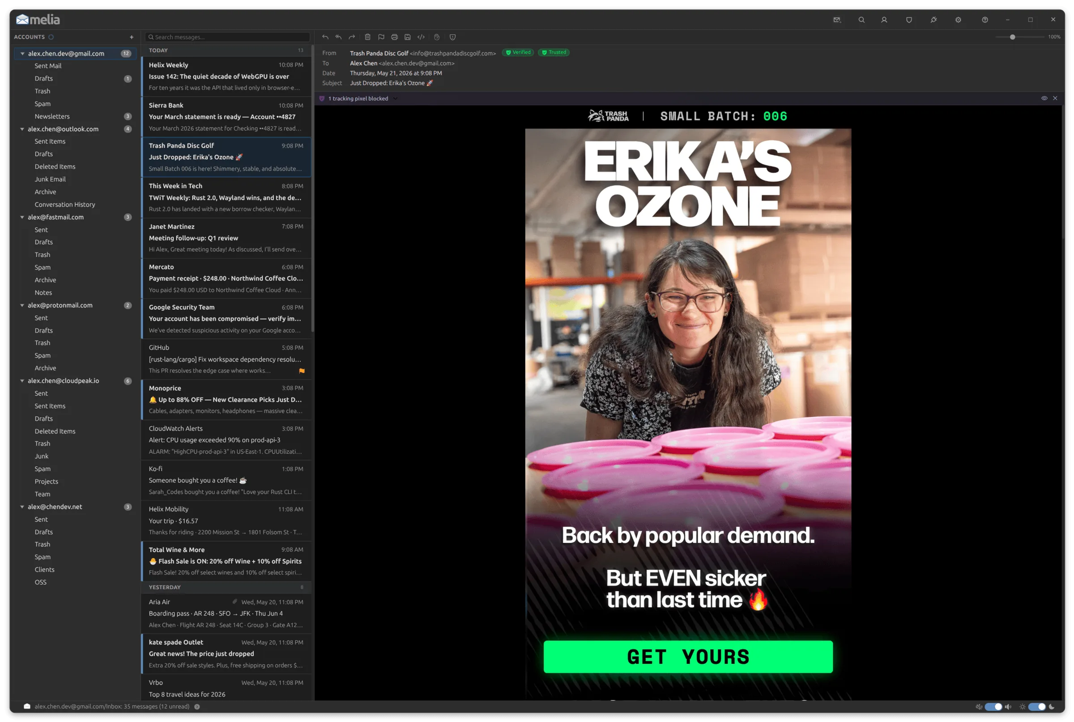Collapse the alex.chen@outlook.com account
Viewport: 1074px width, 722px height.
click(x=22, y=129)
